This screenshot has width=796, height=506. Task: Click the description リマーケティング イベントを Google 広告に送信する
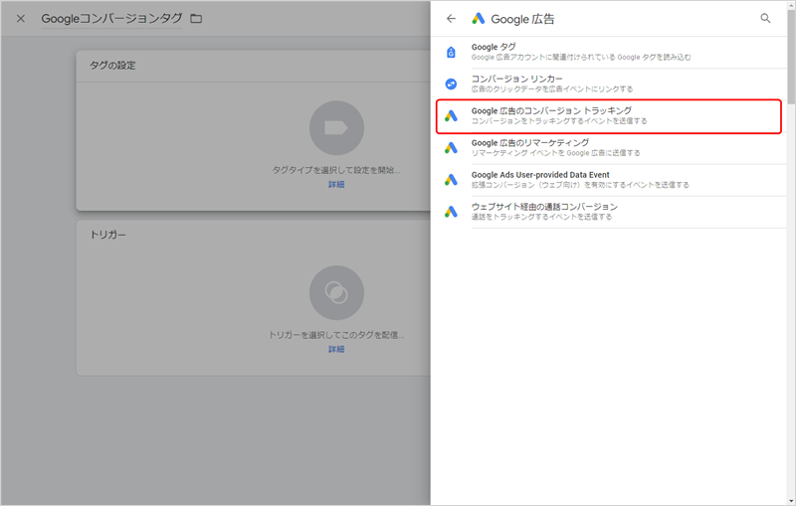click(x=555, y=153)
